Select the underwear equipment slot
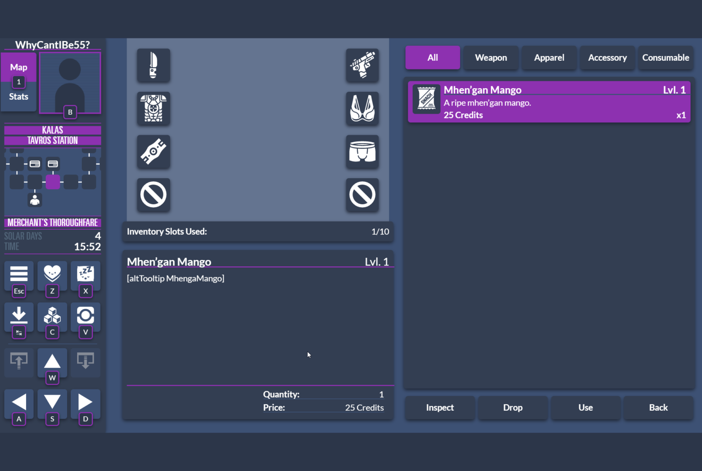This screenshot has height=471, width=702. [362, 152]
